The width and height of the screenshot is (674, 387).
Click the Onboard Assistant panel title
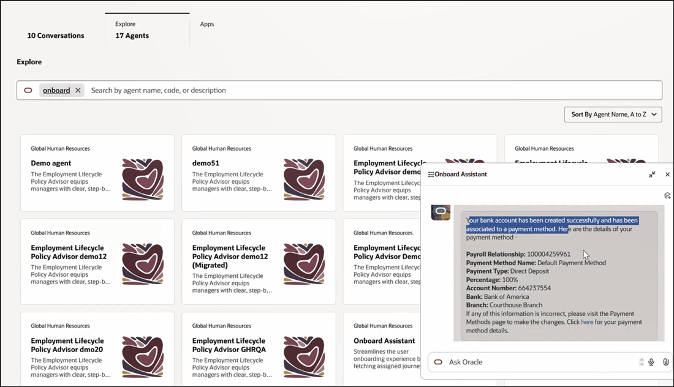461,175
